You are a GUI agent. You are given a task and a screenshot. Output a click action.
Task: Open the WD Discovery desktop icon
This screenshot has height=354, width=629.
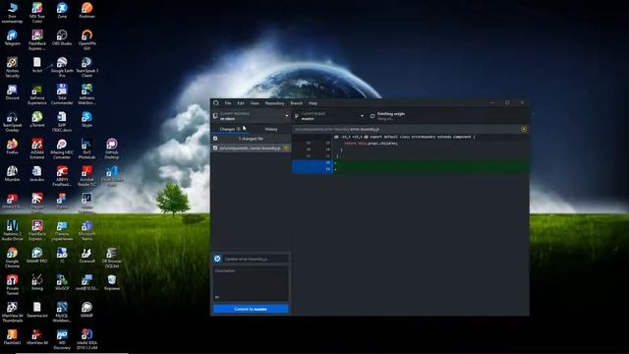62,339
